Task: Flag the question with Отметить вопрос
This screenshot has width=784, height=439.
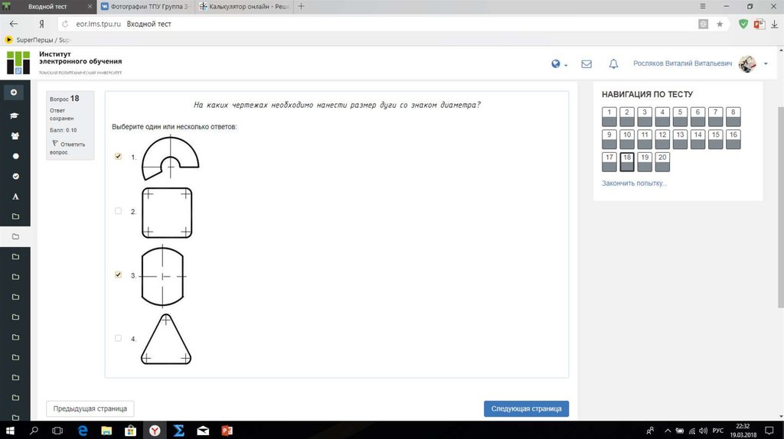Action: (68, 148)
